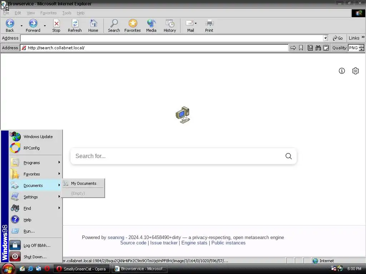Open the bookmarks book icon in Browservice bar
The image size is (366, 274).
(x=310, y=48)
